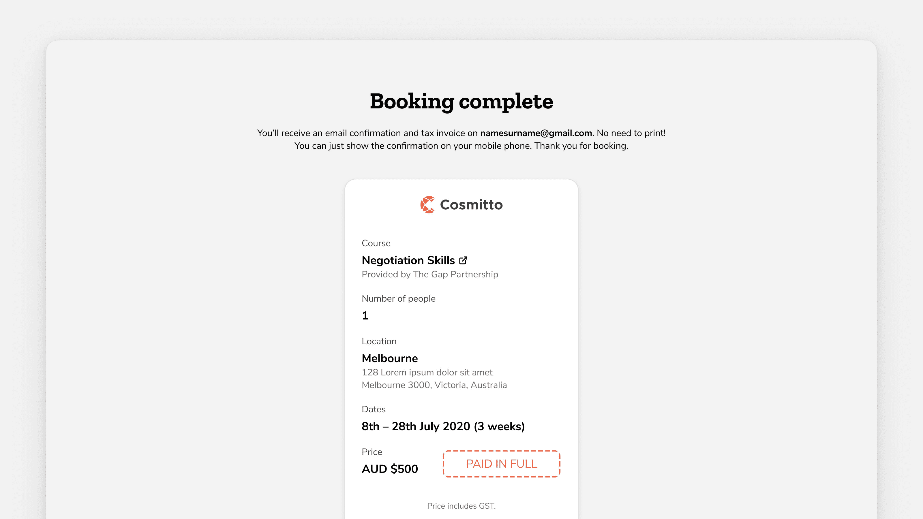Click the Location field label
Viewport: 923px width, 519px height.
(x=379, y=341)
